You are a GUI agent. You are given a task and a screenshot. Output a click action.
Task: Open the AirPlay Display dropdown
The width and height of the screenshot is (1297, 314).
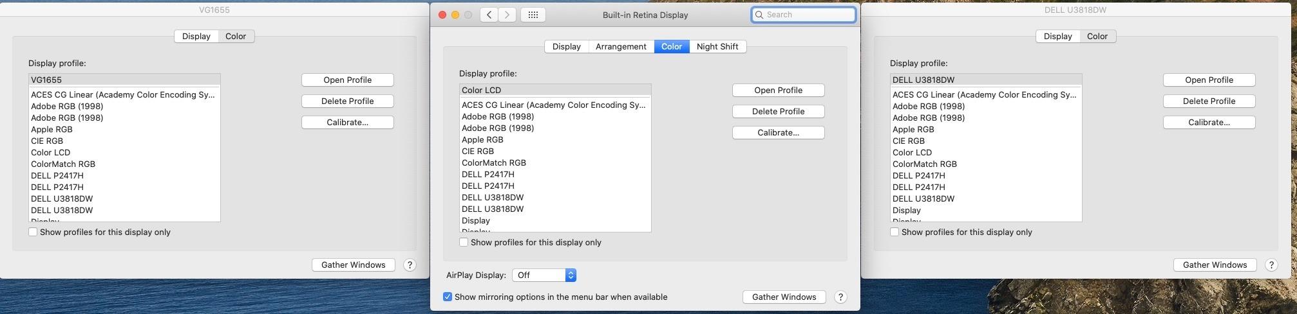[x=544, y=275]
